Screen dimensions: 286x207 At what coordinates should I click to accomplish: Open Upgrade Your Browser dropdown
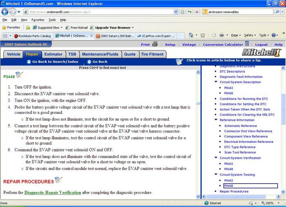click(112, 28)
